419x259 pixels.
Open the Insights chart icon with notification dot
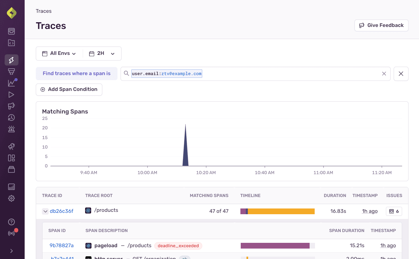coord(11,83)
